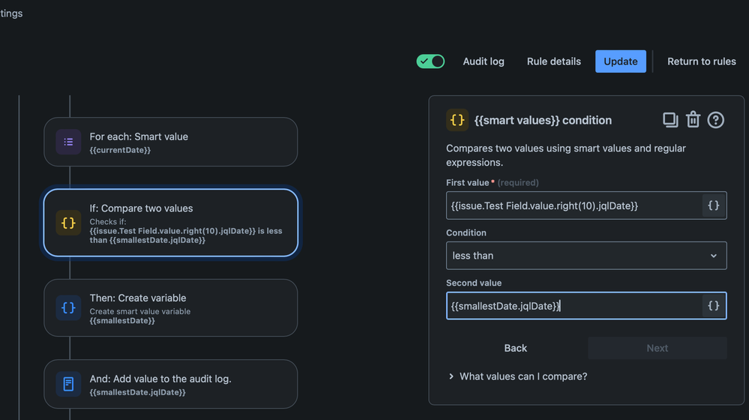Click the audit log document icon
749x420 pixels.
point(68,384)
